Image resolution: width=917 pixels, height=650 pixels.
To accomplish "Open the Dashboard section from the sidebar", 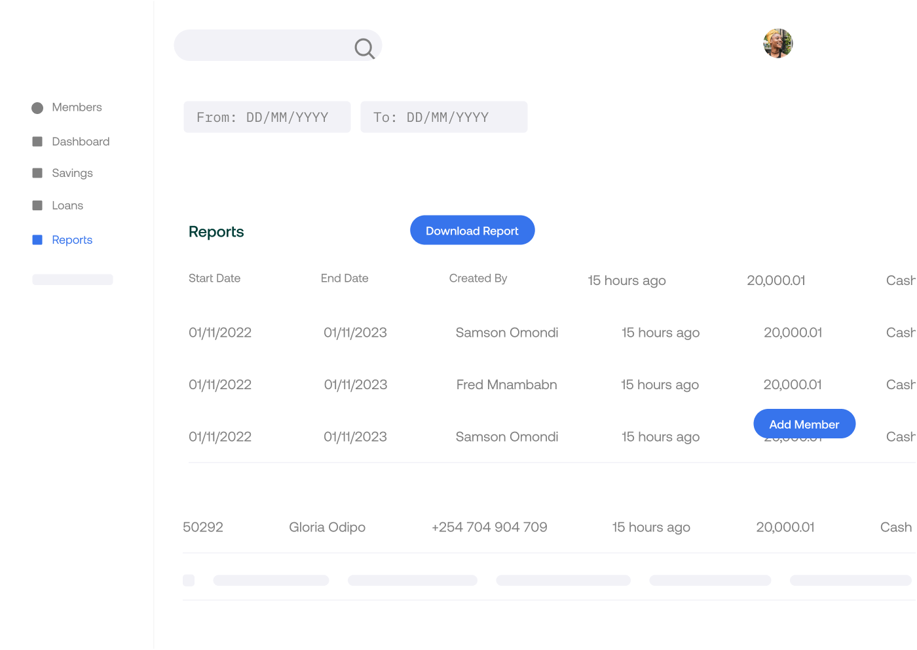I will pos(81,141).
